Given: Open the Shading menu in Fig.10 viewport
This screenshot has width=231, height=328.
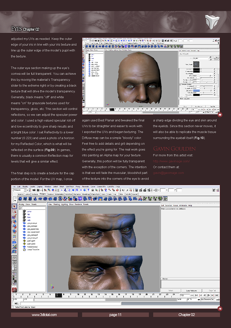Looking at the screenshot, I should tap(57, 204).
